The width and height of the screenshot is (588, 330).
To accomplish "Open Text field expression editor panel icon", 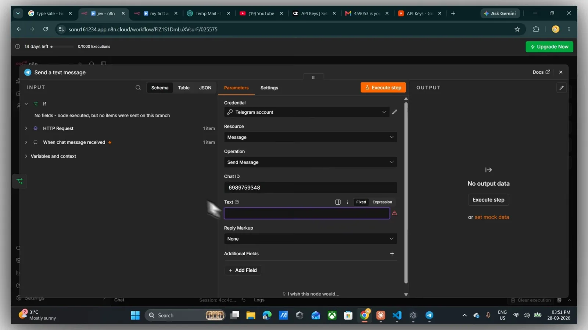I will coord(338,202).
